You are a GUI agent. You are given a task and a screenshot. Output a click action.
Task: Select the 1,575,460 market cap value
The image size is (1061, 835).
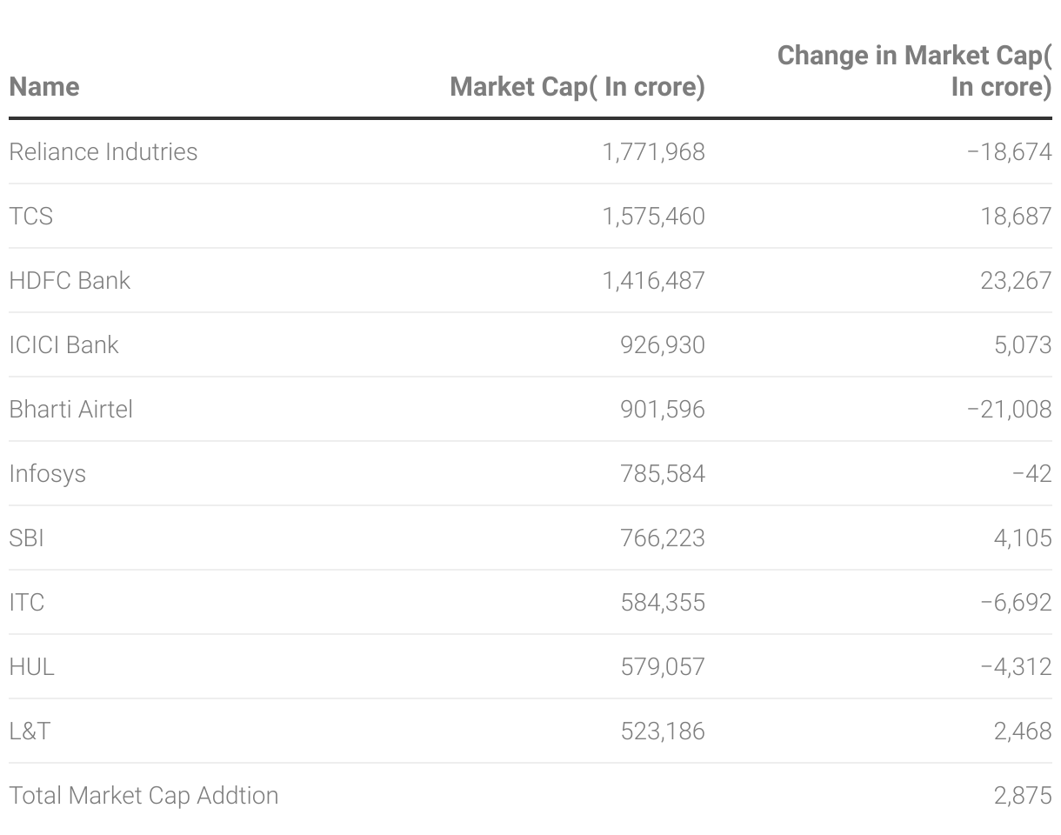[x=653, y=217]
